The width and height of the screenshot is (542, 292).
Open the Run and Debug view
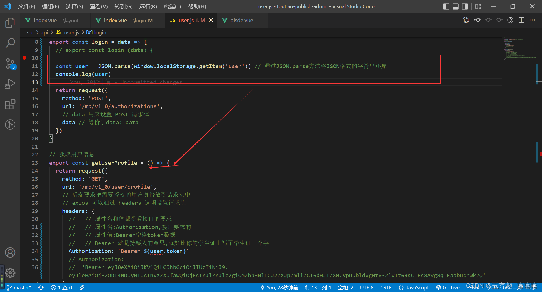[10, 84]
